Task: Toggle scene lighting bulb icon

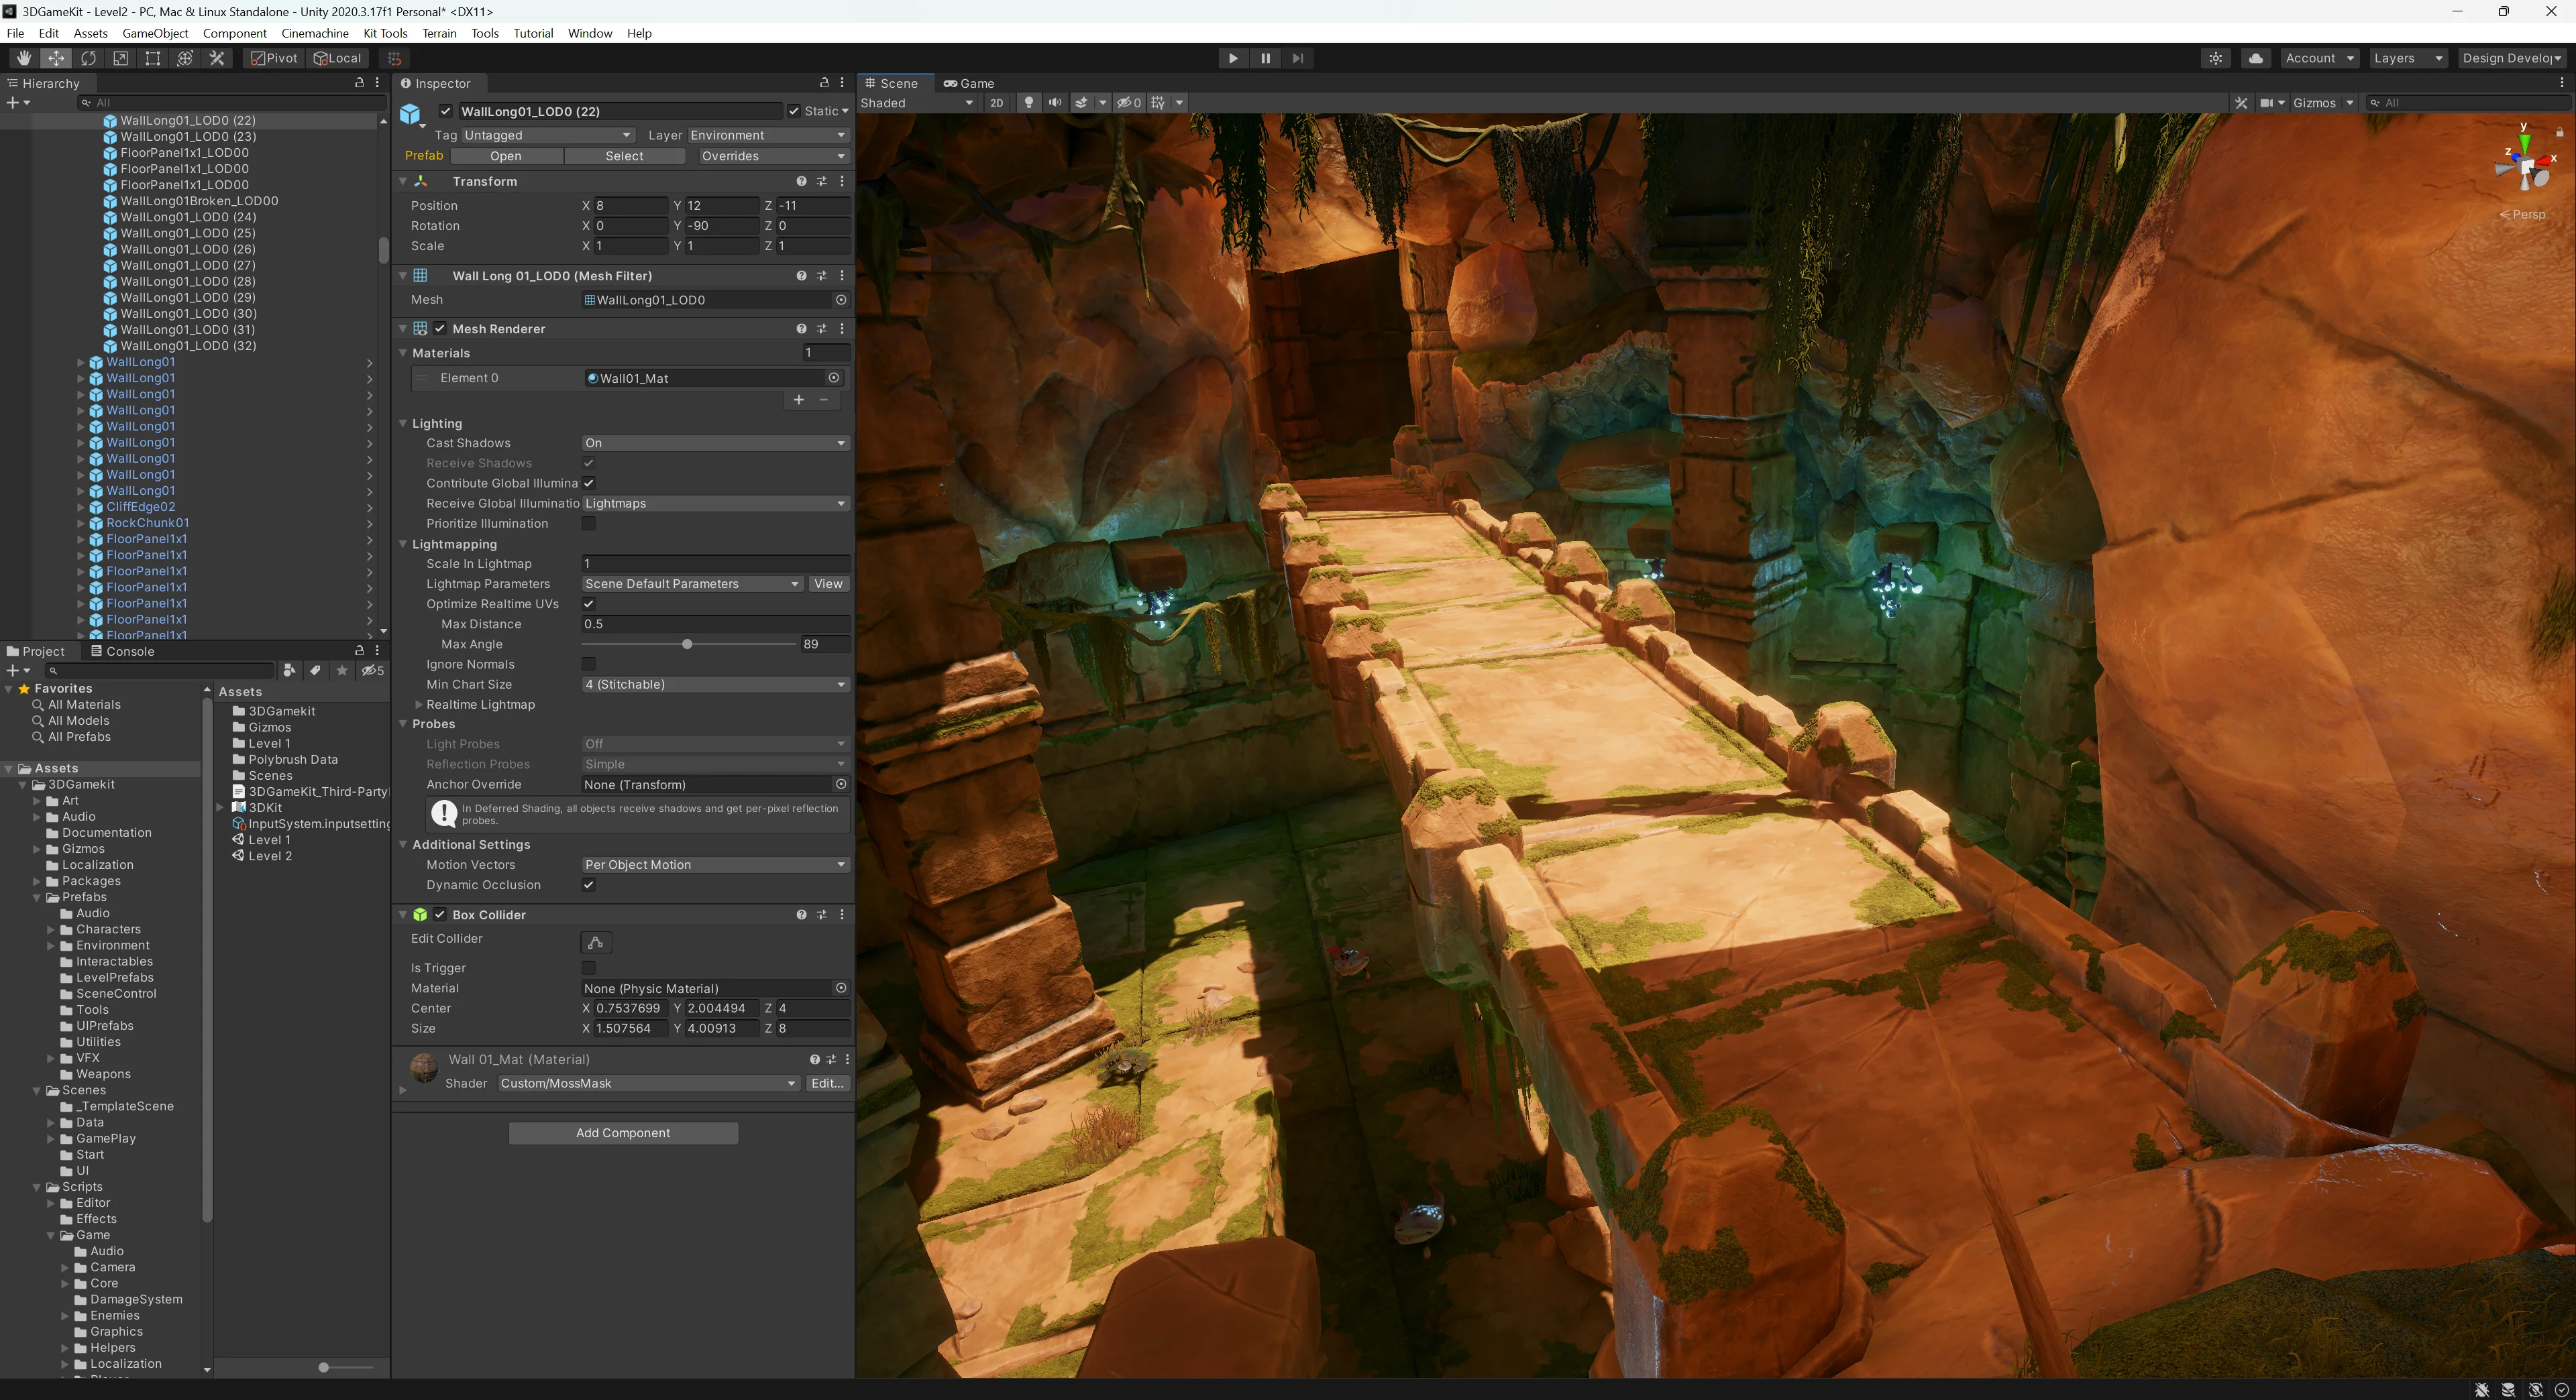Action: point(1028,103)
